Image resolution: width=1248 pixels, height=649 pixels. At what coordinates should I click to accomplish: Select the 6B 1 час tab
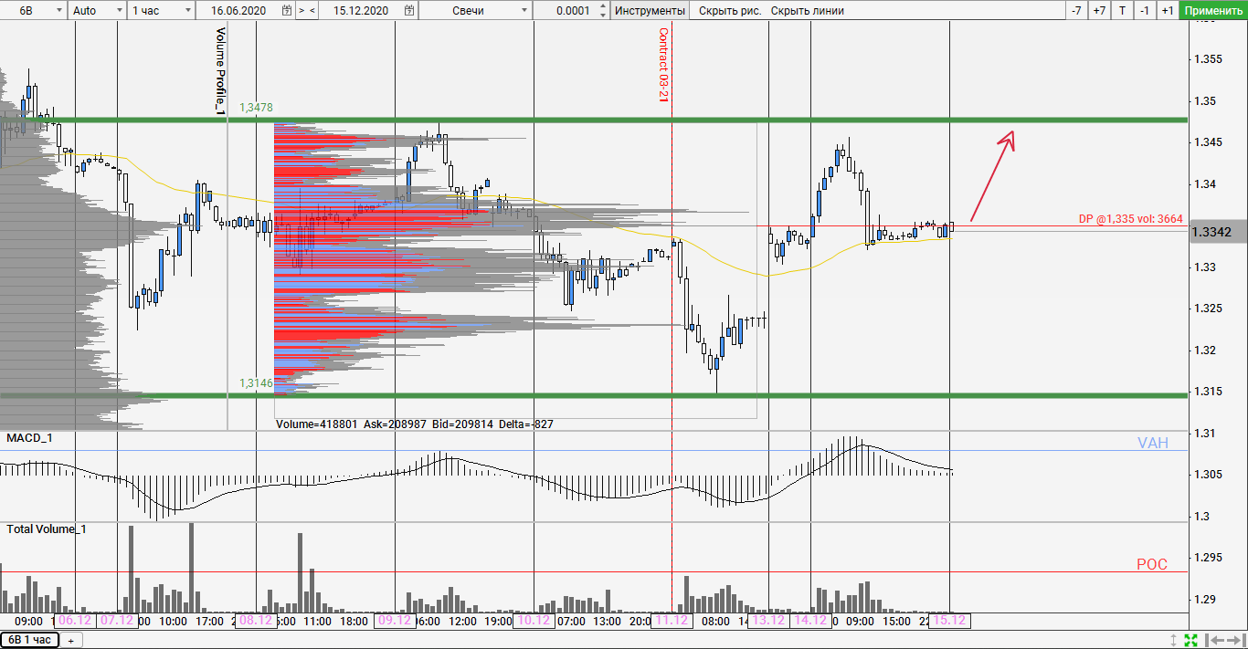point(29,640)
